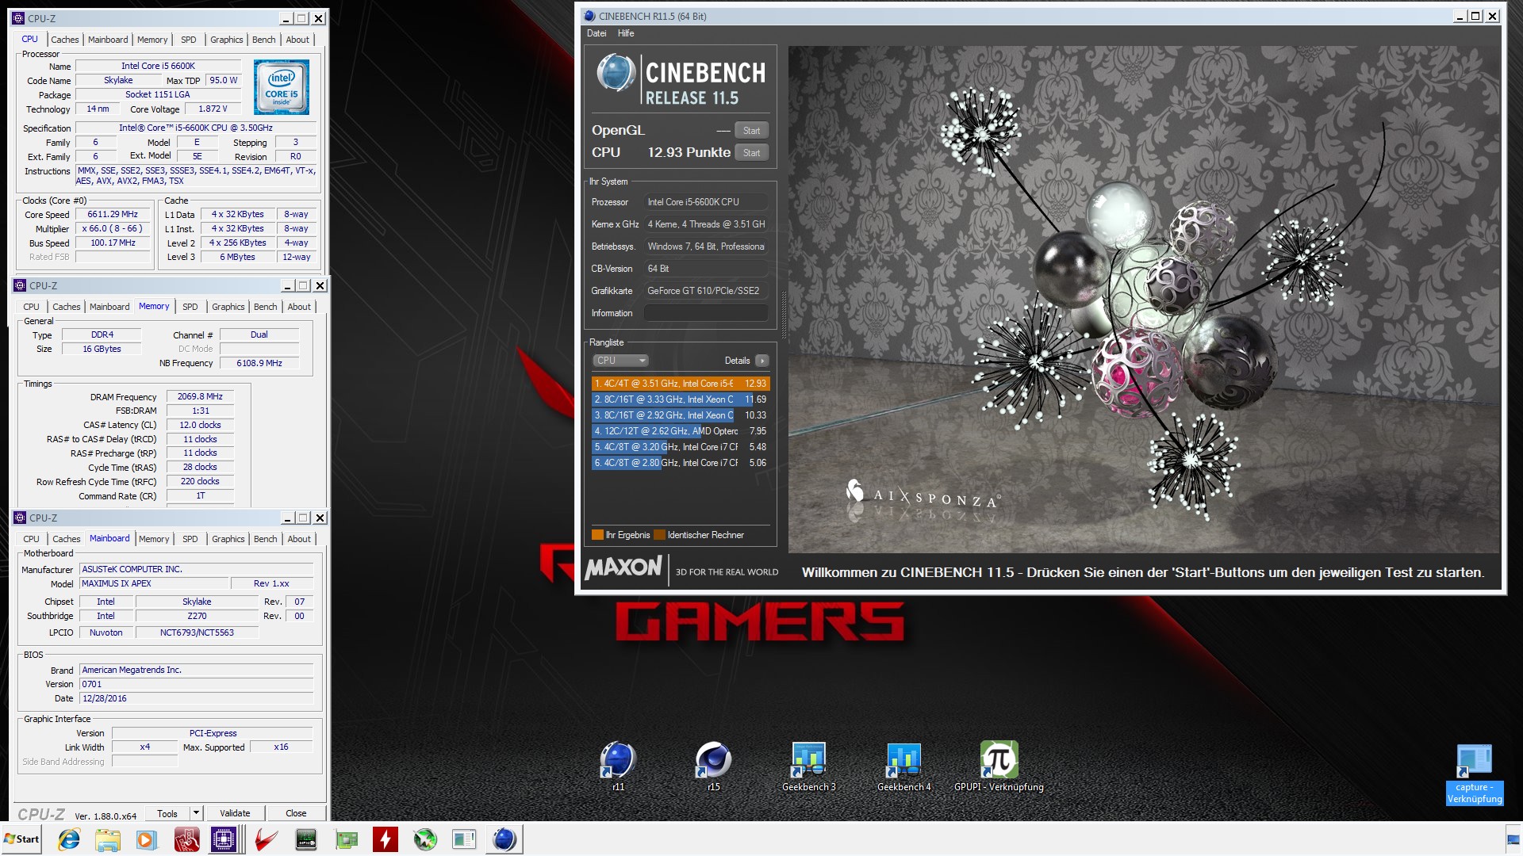Open the r15 Cinebench desktop shortcut
The width and height of the screenshot is (1523, 856).
tap(713, 765)
